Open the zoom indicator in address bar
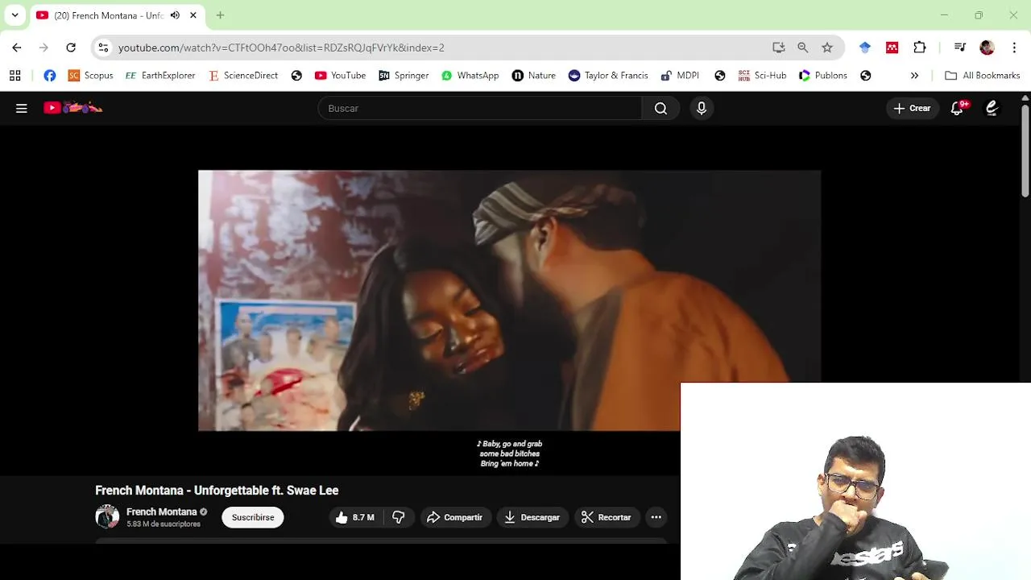1031x580 pixels. 803,48
